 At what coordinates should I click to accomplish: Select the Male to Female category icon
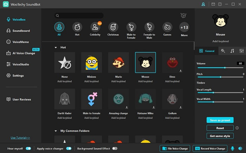131,27
